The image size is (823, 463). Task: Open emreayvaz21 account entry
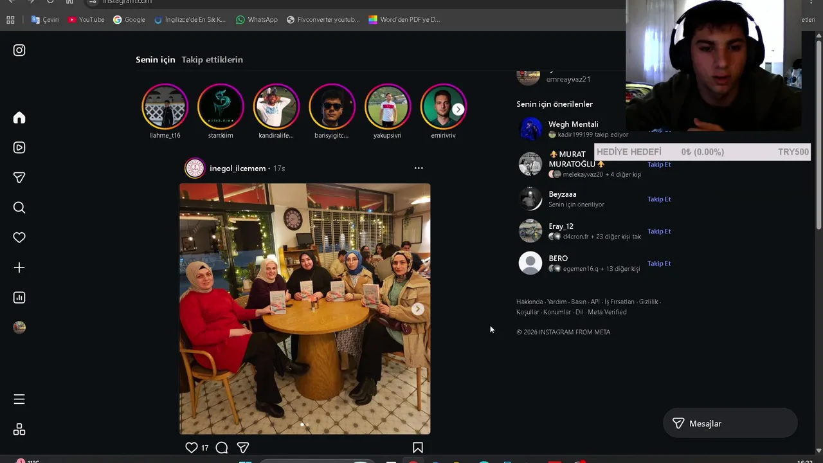568,79
